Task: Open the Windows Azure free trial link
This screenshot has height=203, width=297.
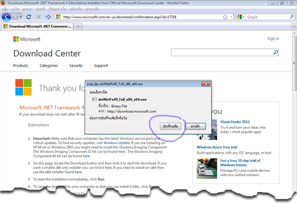Action: [x=217, y=147]
